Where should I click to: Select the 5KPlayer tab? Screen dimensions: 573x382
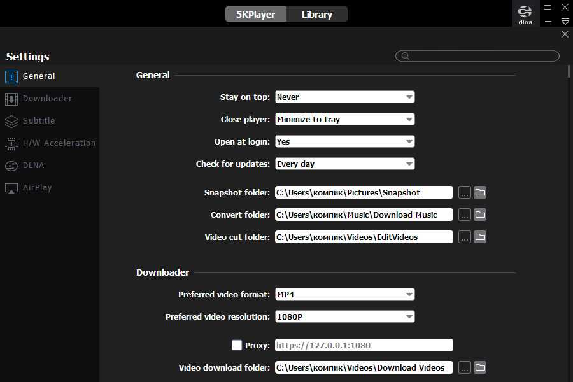coord(255,14)
